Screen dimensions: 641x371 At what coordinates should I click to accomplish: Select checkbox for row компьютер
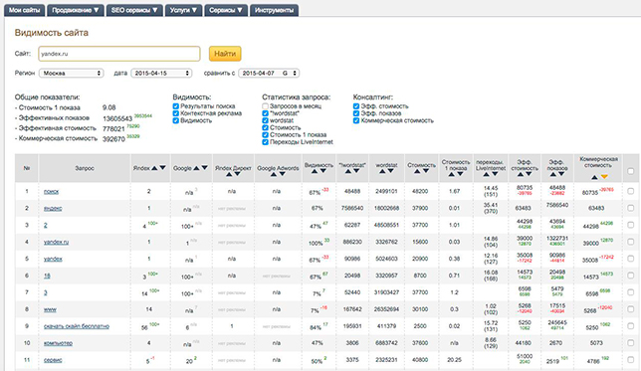(630, 343)
